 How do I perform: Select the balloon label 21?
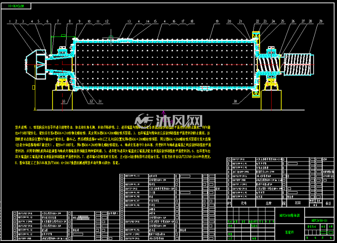point(240,21)
